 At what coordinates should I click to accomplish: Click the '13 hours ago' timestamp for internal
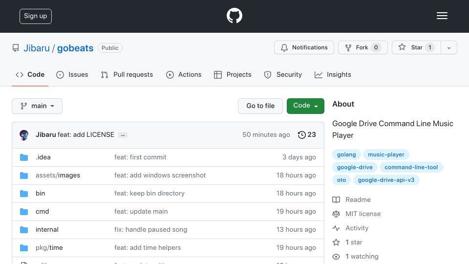(296, 230)
